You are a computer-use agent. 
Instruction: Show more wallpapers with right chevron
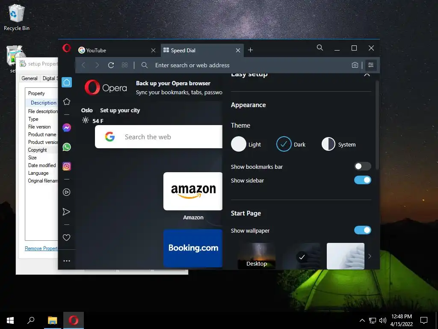pyautogui.click(x=370, y=256)
